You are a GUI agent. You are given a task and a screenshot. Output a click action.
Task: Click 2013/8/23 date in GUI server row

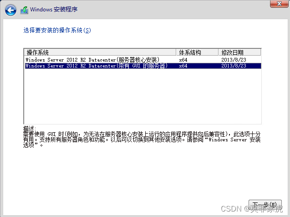234,66
